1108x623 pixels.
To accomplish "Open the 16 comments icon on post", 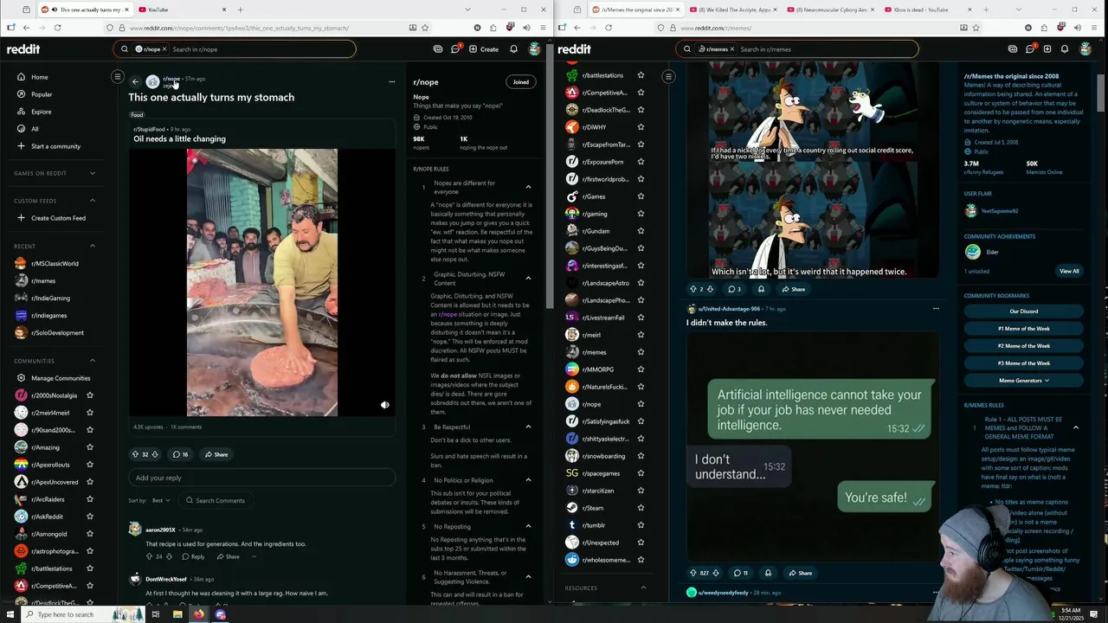I will click(x=180, y=454).
